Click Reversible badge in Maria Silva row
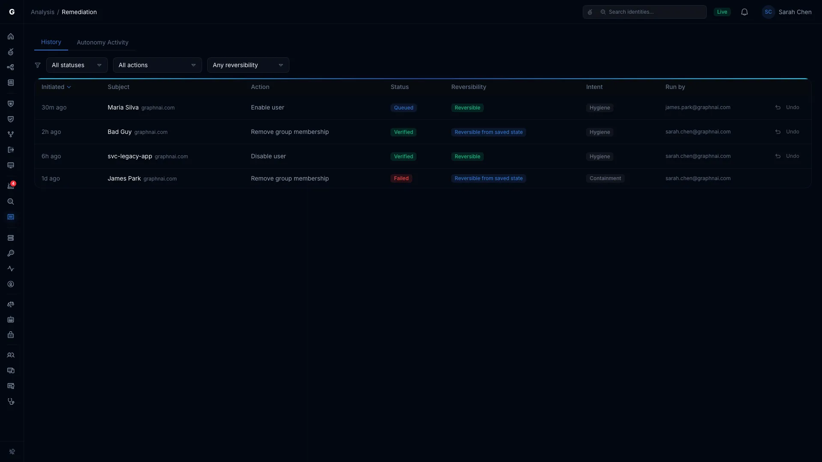 (468, 108)
